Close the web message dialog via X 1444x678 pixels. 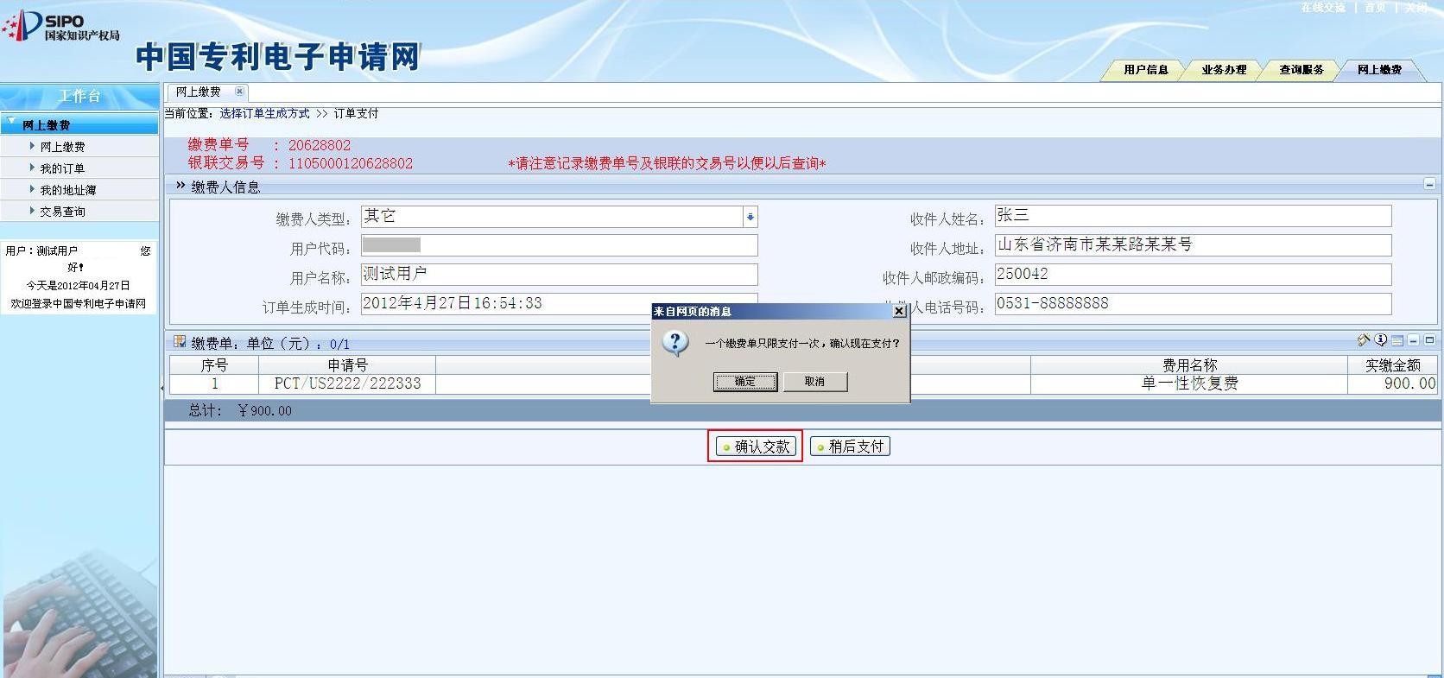pos(899,312)
